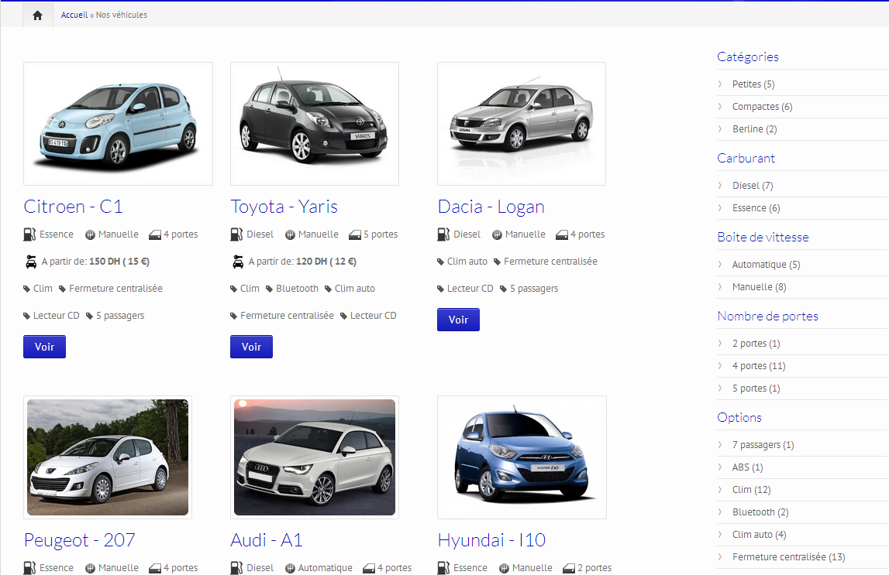Image resolution: width=889 pixels, height=575 pixels.
Task: Click the gearbox icon on Dacia Logan card
Action: [498, 234]
